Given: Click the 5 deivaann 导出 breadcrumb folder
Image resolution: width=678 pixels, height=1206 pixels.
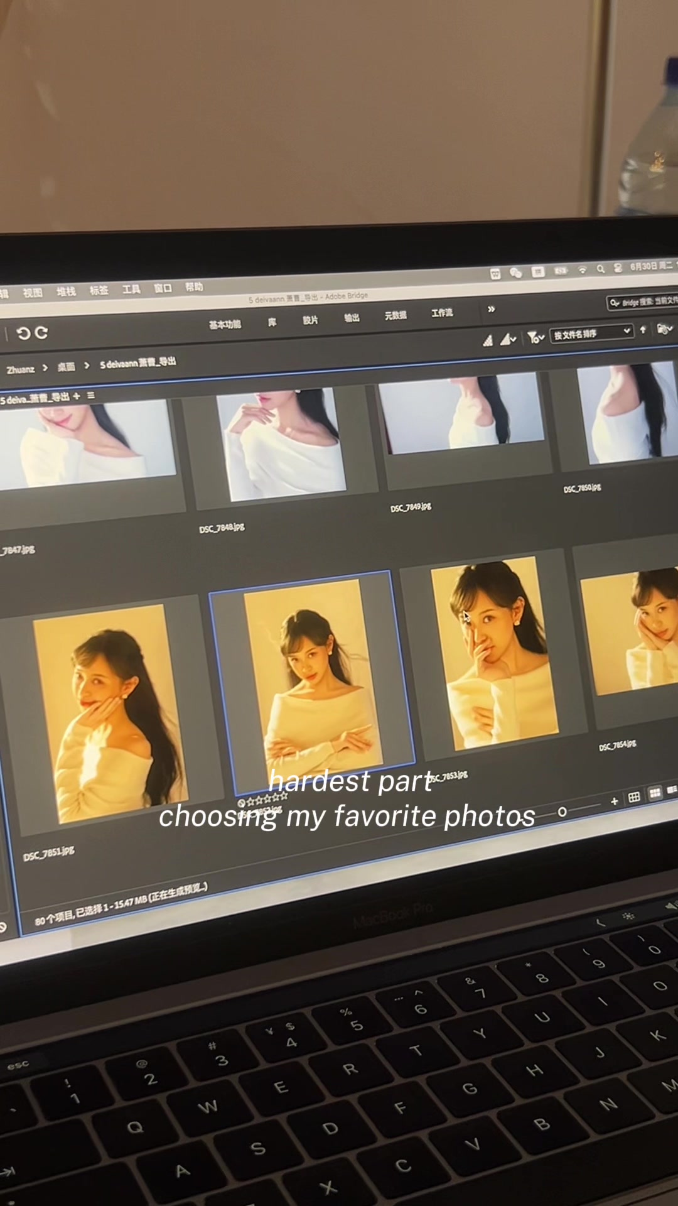Looking at the screenshot, I should pos(137,362).
